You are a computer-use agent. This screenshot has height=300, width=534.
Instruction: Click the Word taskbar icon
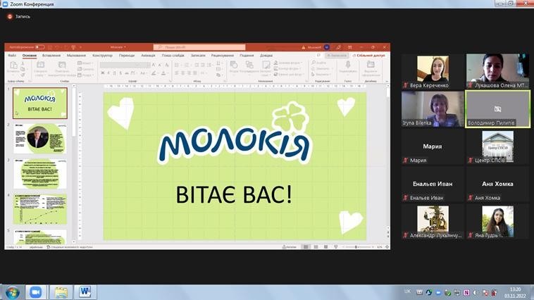click(85, 292)
